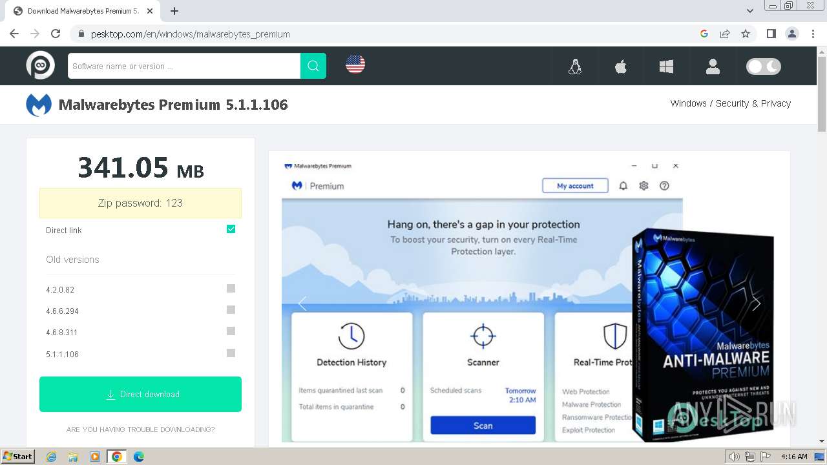Click the browser back arrow
The height and width of the screenshot is (465, 827).
(x=14, y=34)
